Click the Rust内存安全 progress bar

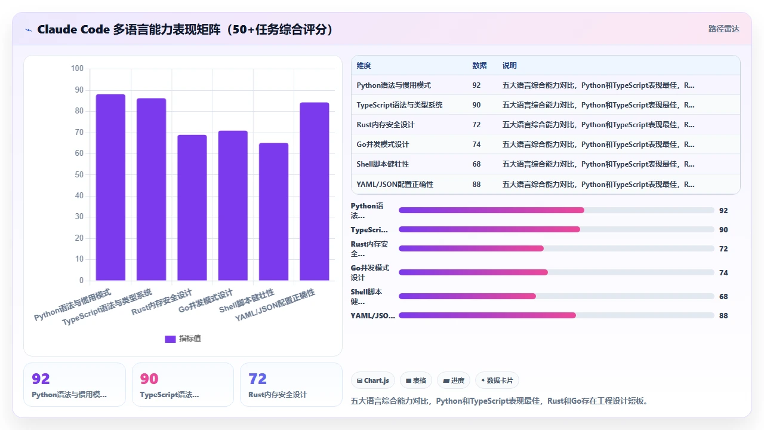pos(556,248)
